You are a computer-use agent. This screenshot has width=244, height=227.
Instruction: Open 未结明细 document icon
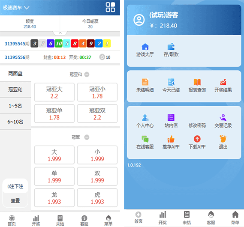click(145, 82)
